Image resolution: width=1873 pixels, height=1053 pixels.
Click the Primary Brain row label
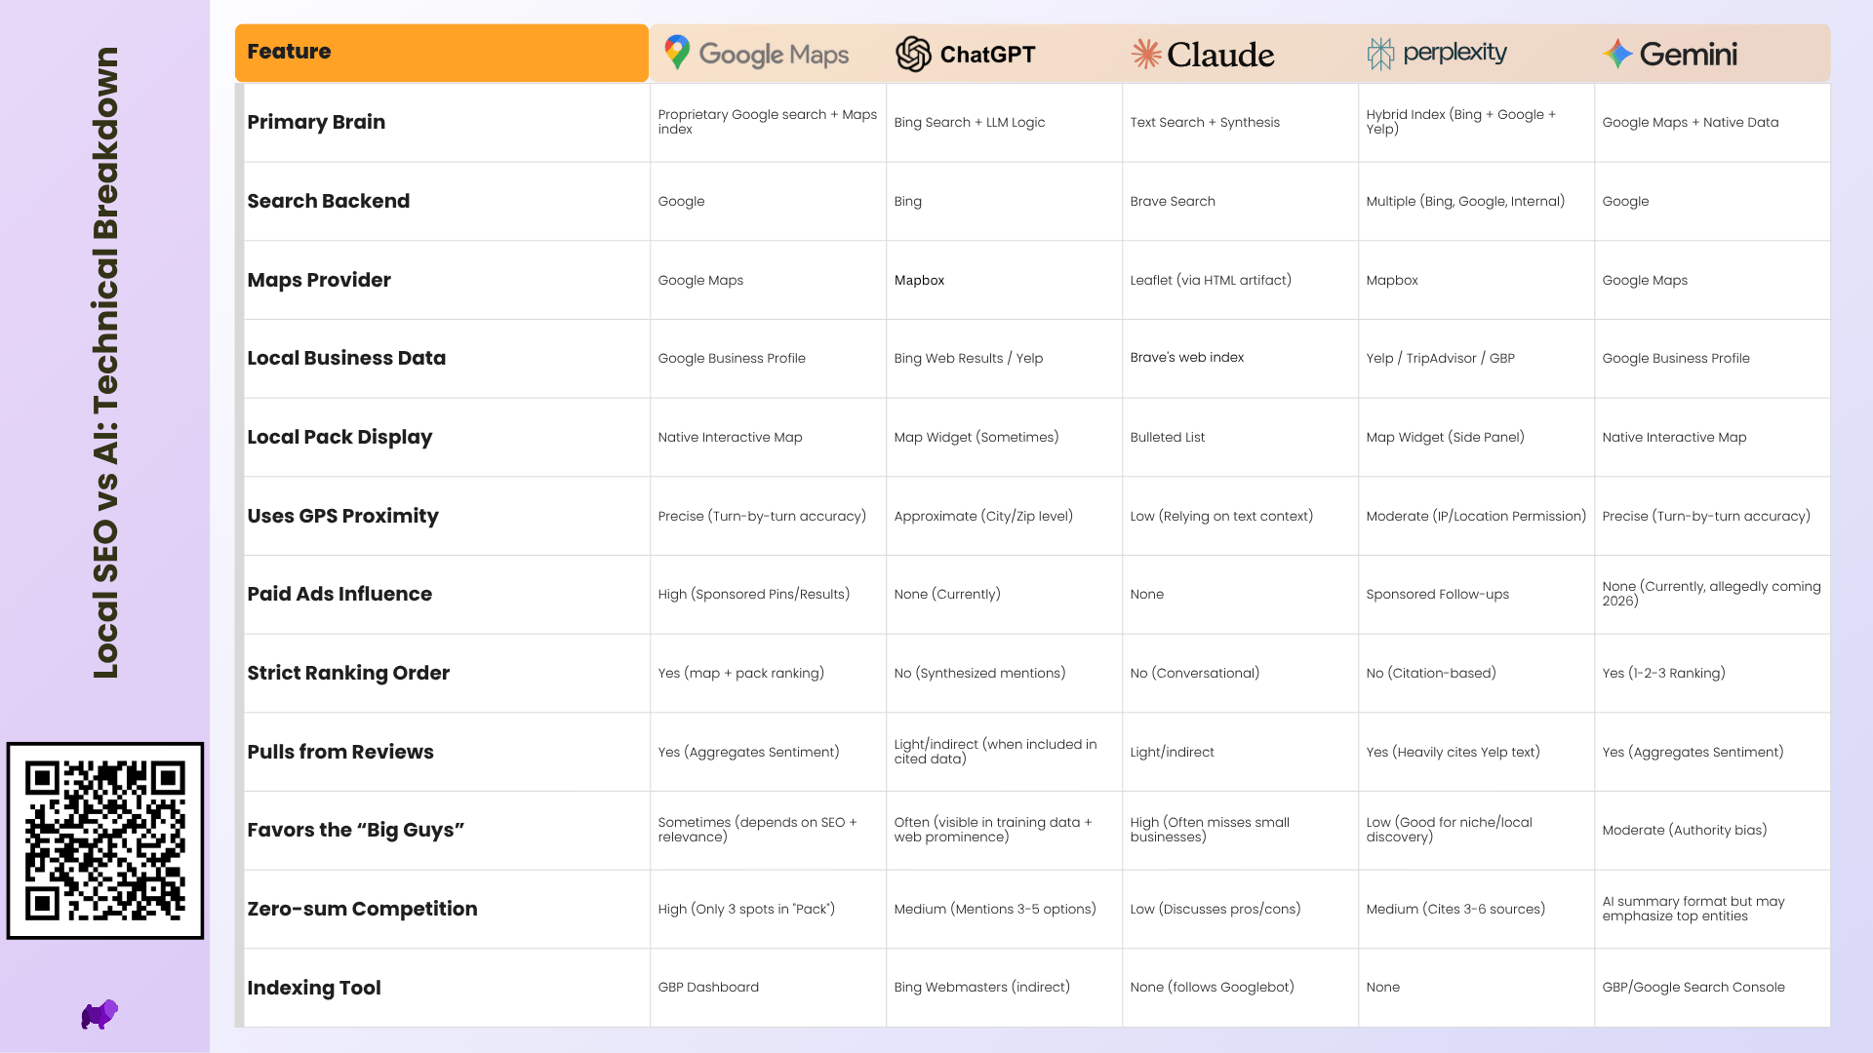pos(316,122)
